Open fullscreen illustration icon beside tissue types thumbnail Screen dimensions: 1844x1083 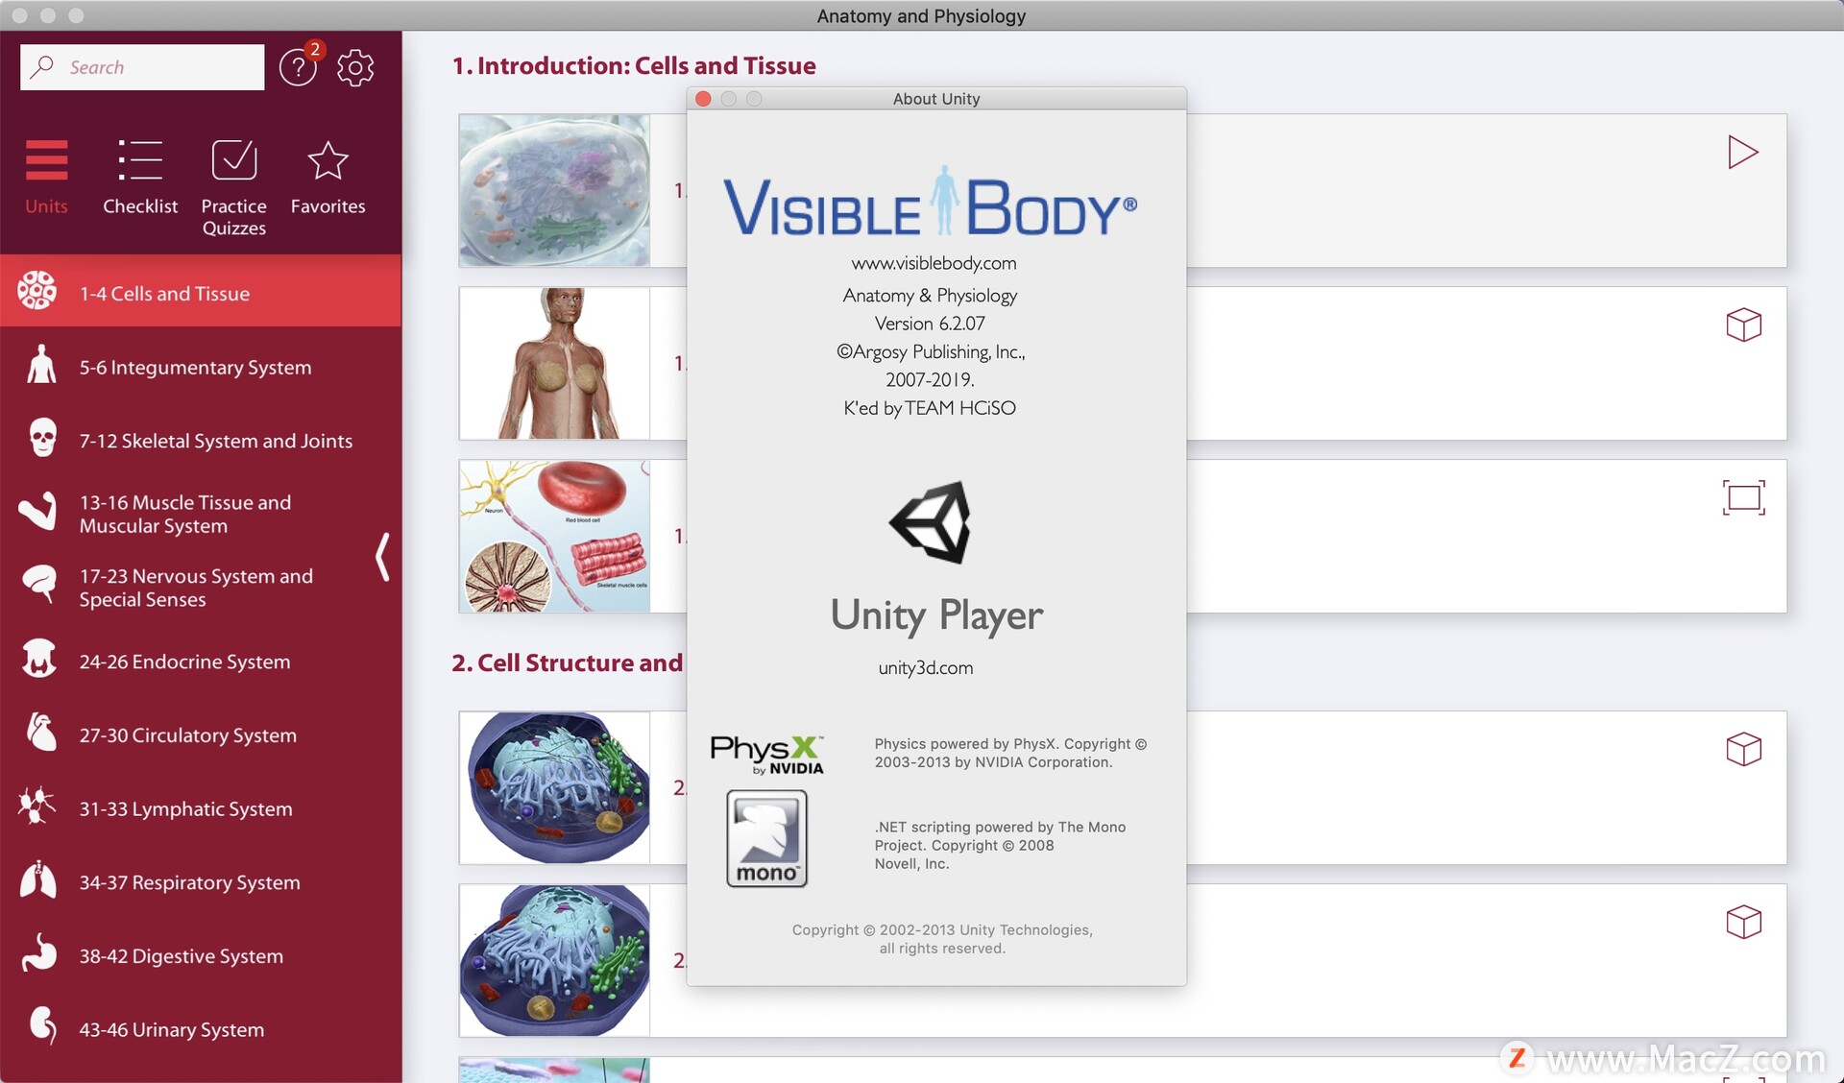click(1743, 497)
